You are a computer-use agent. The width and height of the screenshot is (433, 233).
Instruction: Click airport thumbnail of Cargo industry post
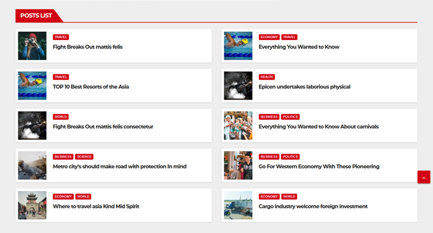pyautogui.click(x=238, y=205)
